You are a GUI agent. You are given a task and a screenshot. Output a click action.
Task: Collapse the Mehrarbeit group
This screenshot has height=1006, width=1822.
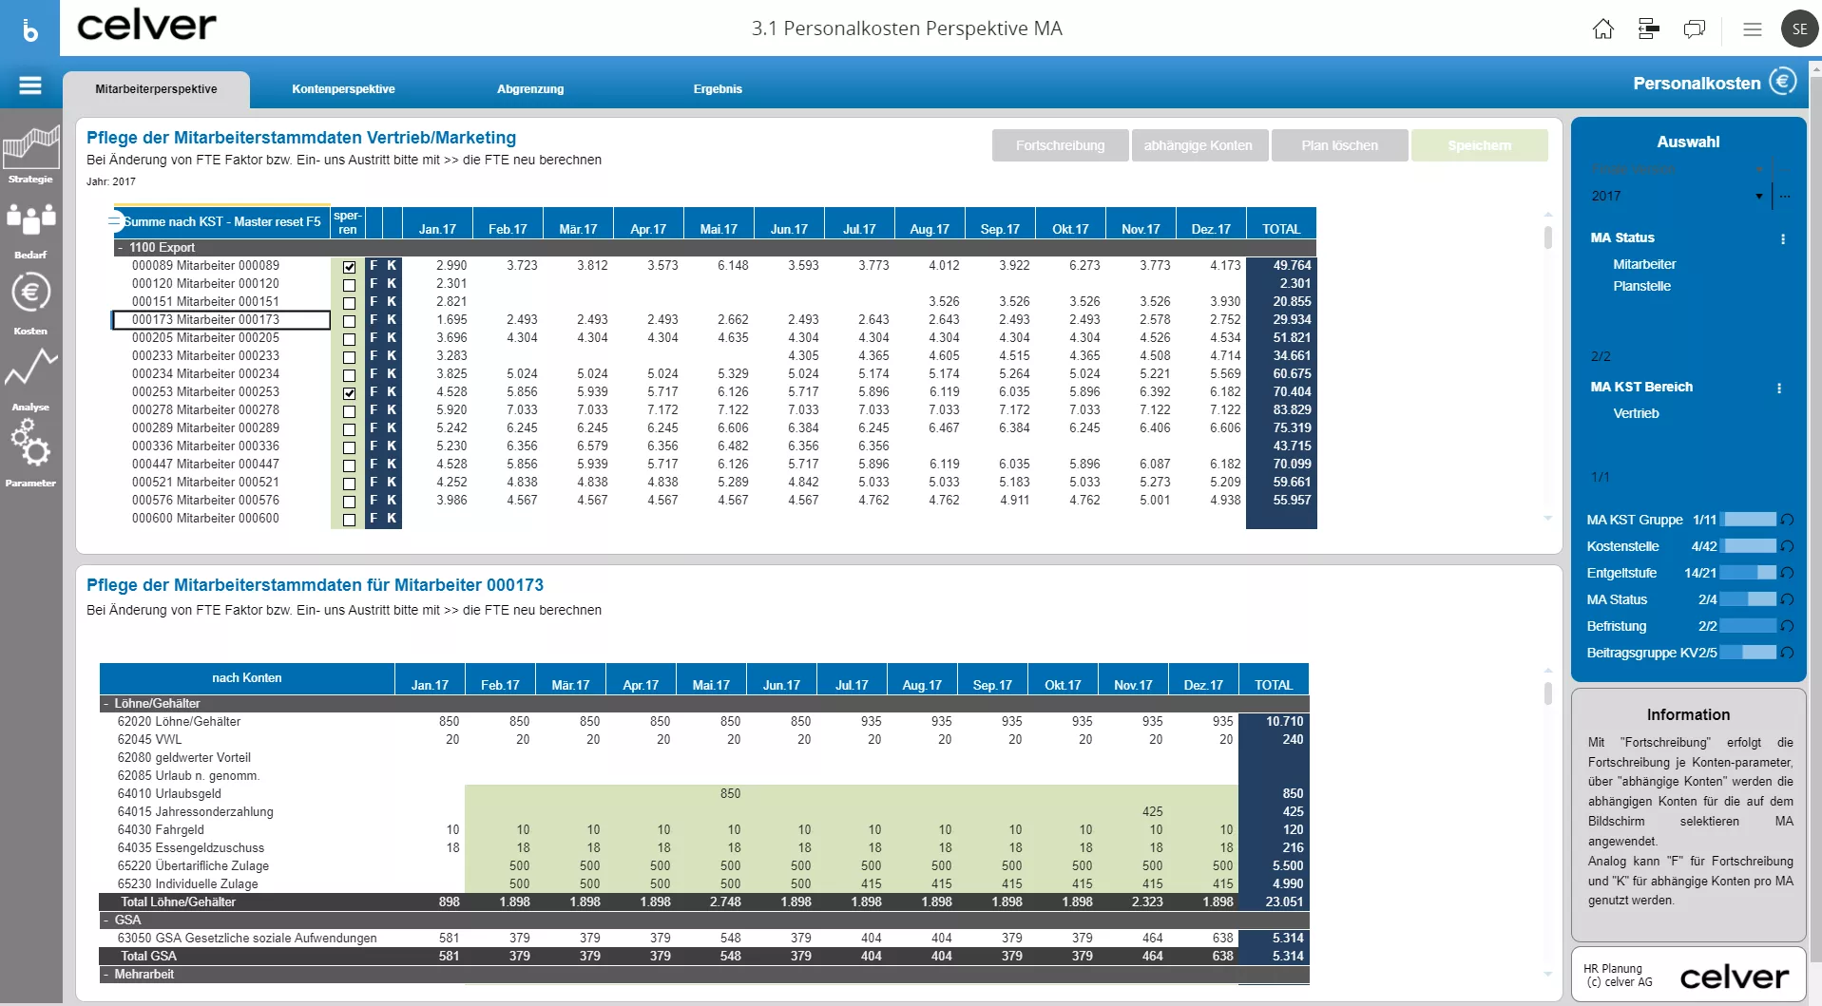105,975
